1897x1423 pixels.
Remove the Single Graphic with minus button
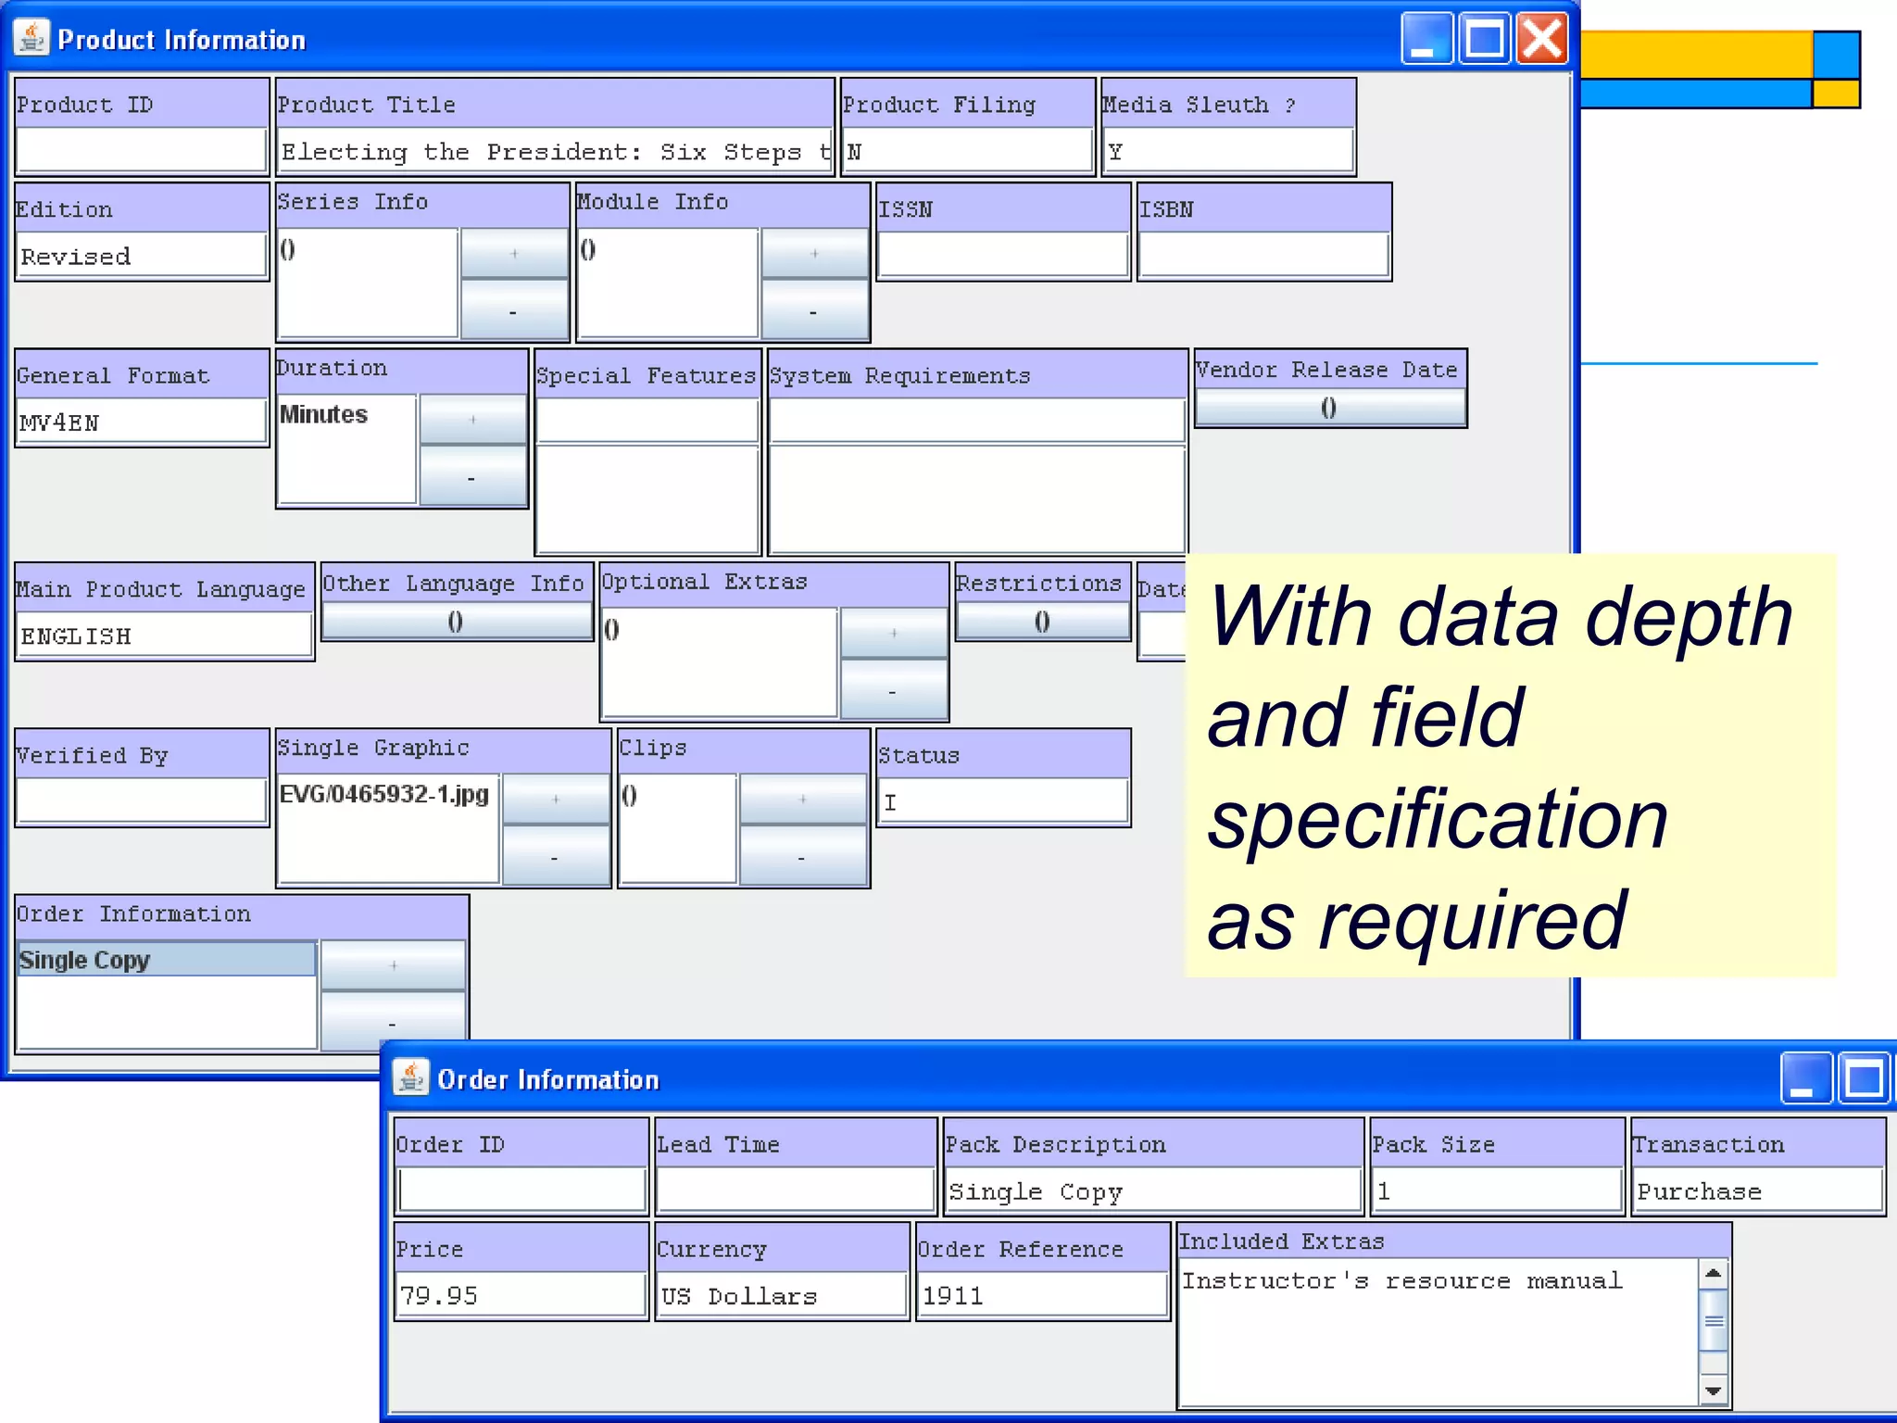tap(555, 856)
